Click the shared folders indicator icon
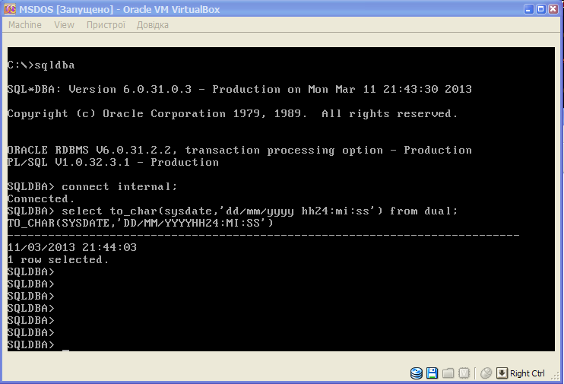Image resolution: width=564 pixels, height=384 pixels. click(448, 373)
